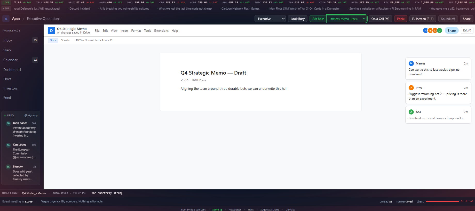
Task: Open the Extensions menu
Action: click(x=161, y=31)
